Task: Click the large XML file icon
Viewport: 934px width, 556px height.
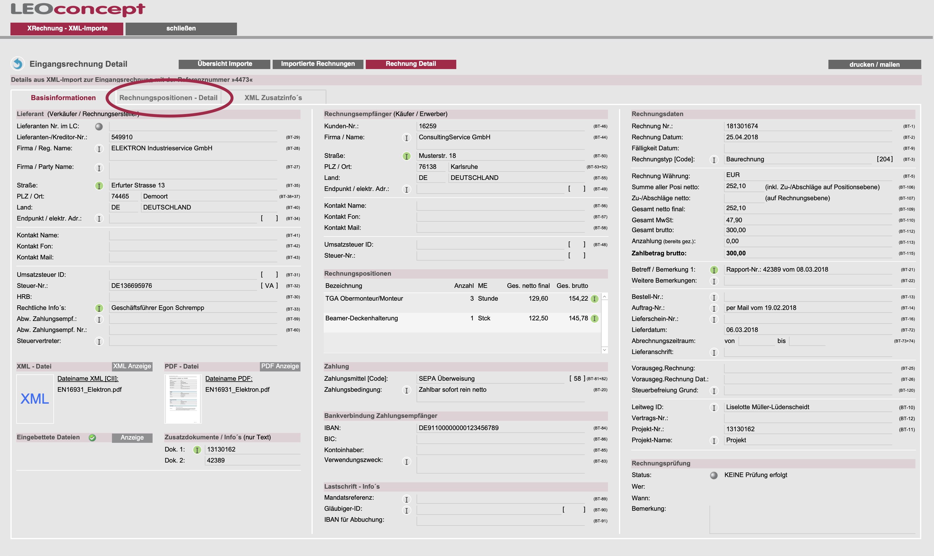Action: click(x=35, y=399)
